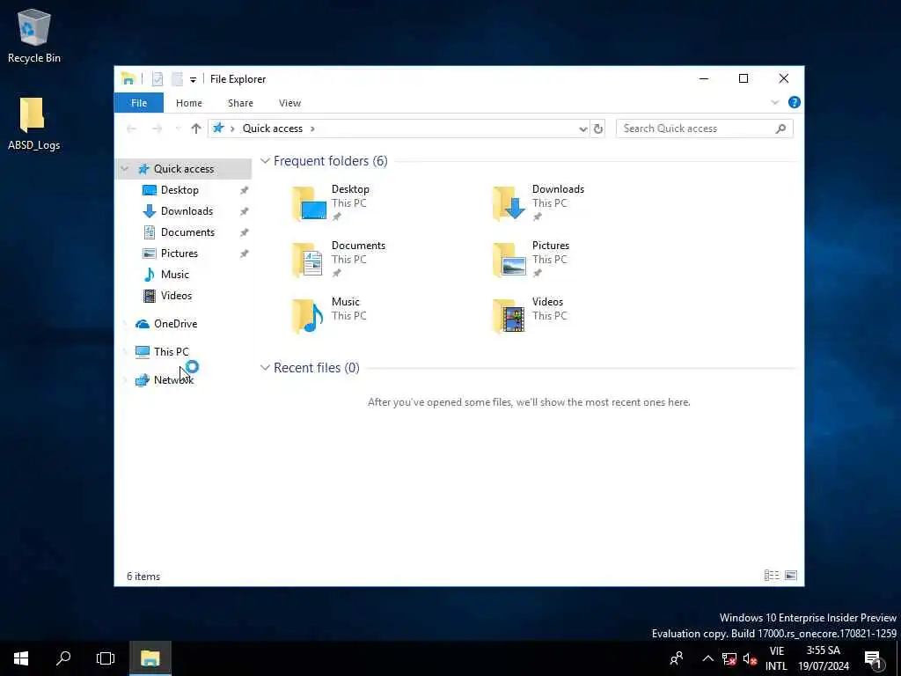Open the People icon in the taskbar
This screenshot has width=901, height=676.
677,658
